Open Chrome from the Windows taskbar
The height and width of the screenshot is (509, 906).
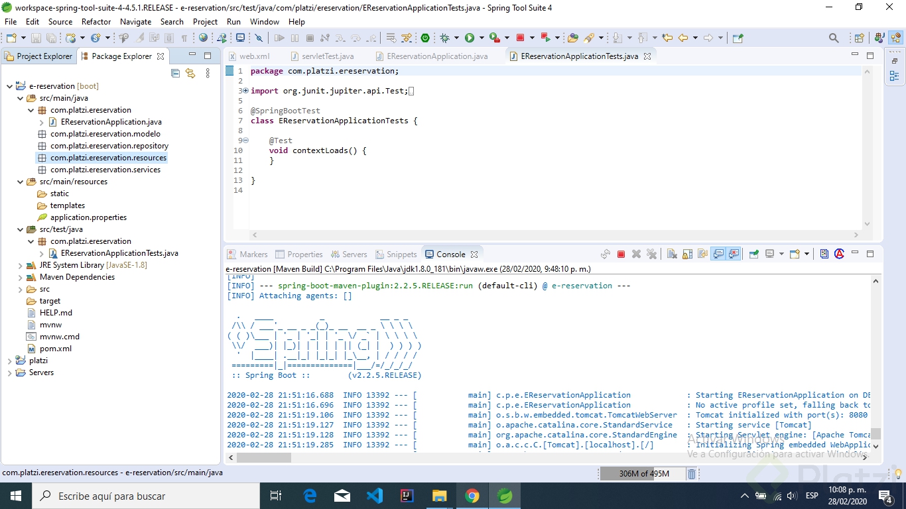[472, 495]
